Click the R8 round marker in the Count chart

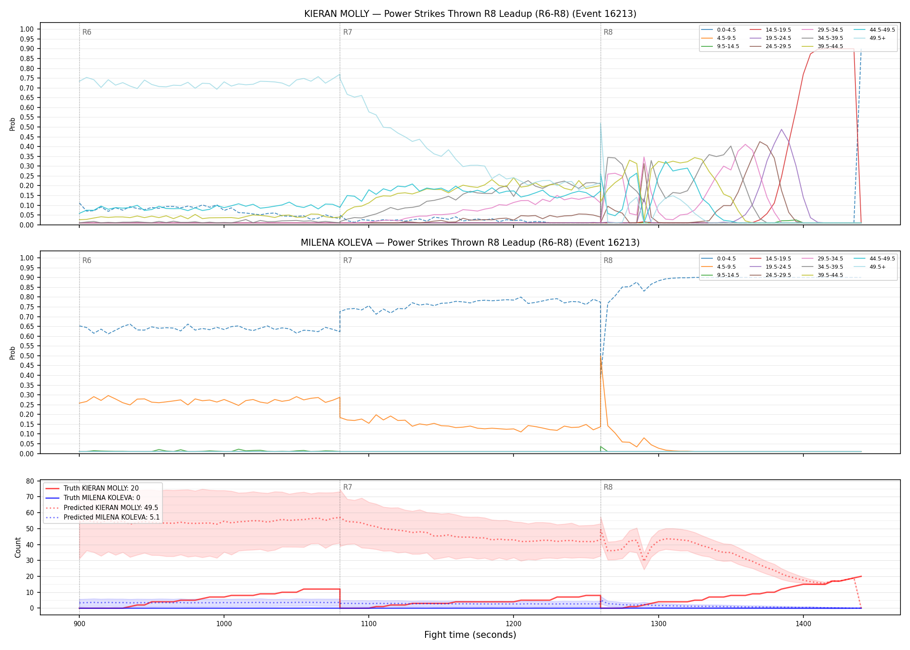[x=608, y=487]
